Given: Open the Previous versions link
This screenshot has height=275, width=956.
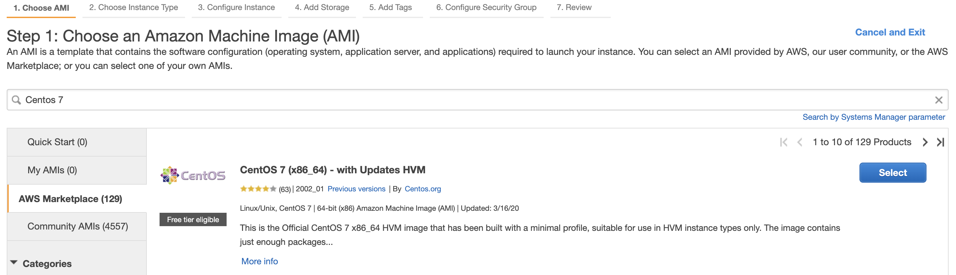Looking at the screenshot, I should pos(356,189).
